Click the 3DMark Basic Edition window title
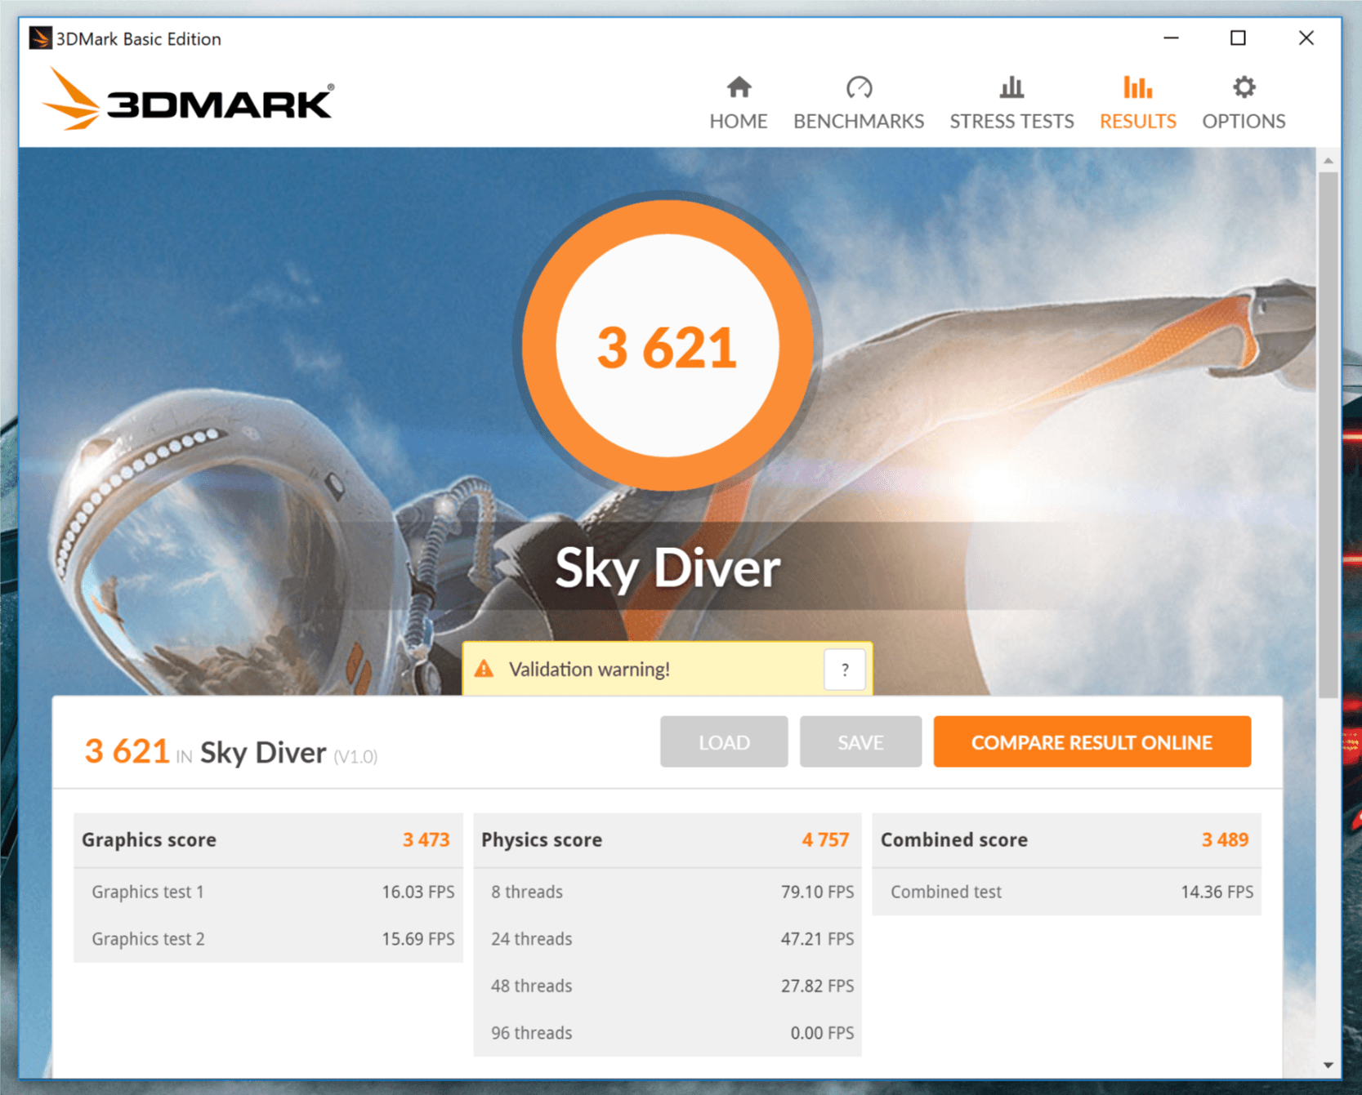 tap(139, 38)
